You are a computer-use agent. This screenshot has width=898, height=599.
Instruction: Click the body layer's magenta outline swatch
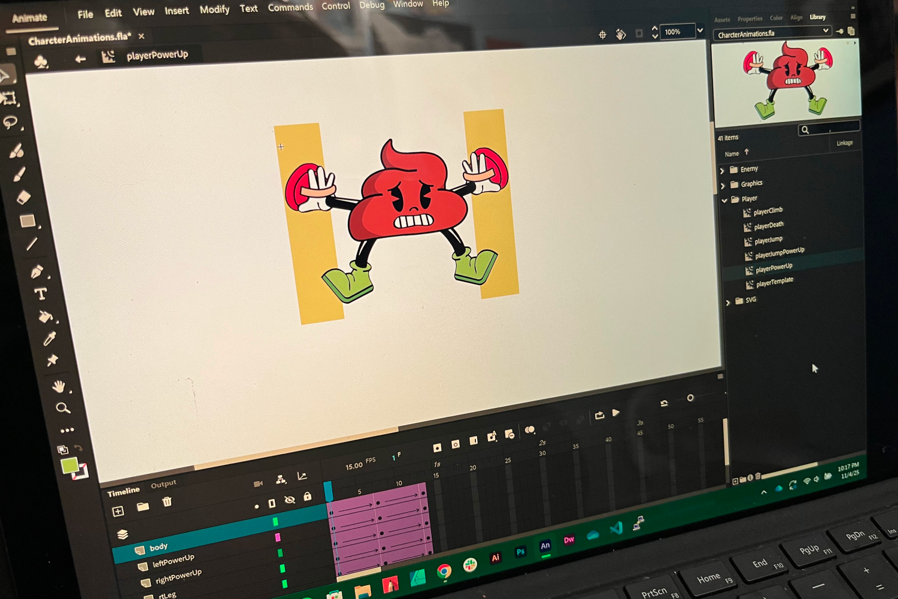(x=277, y=538)
